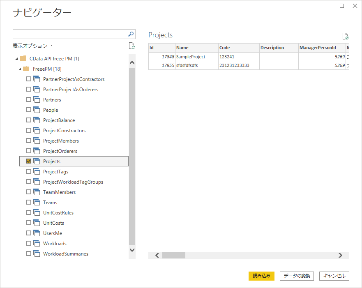Click the table icon next to Teams
362x288 pixels.
pyautogui.click(x=37, y=202)
